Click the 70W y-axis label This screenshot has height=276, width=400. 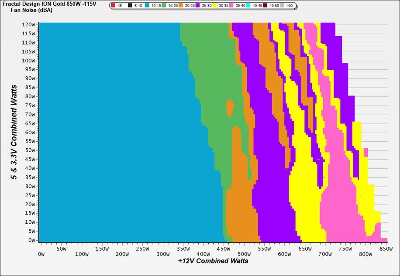30,114
